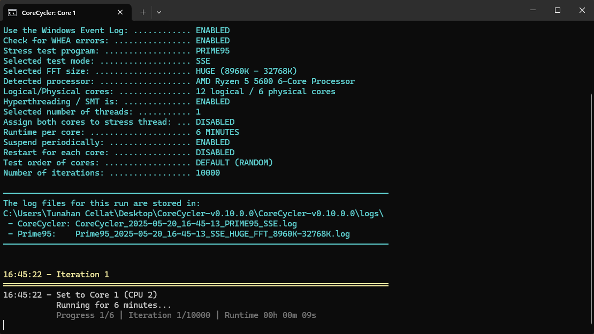Click 'Selected number of threads' label
The height and width of the screenshot is (334, 594).
[68, 112]
